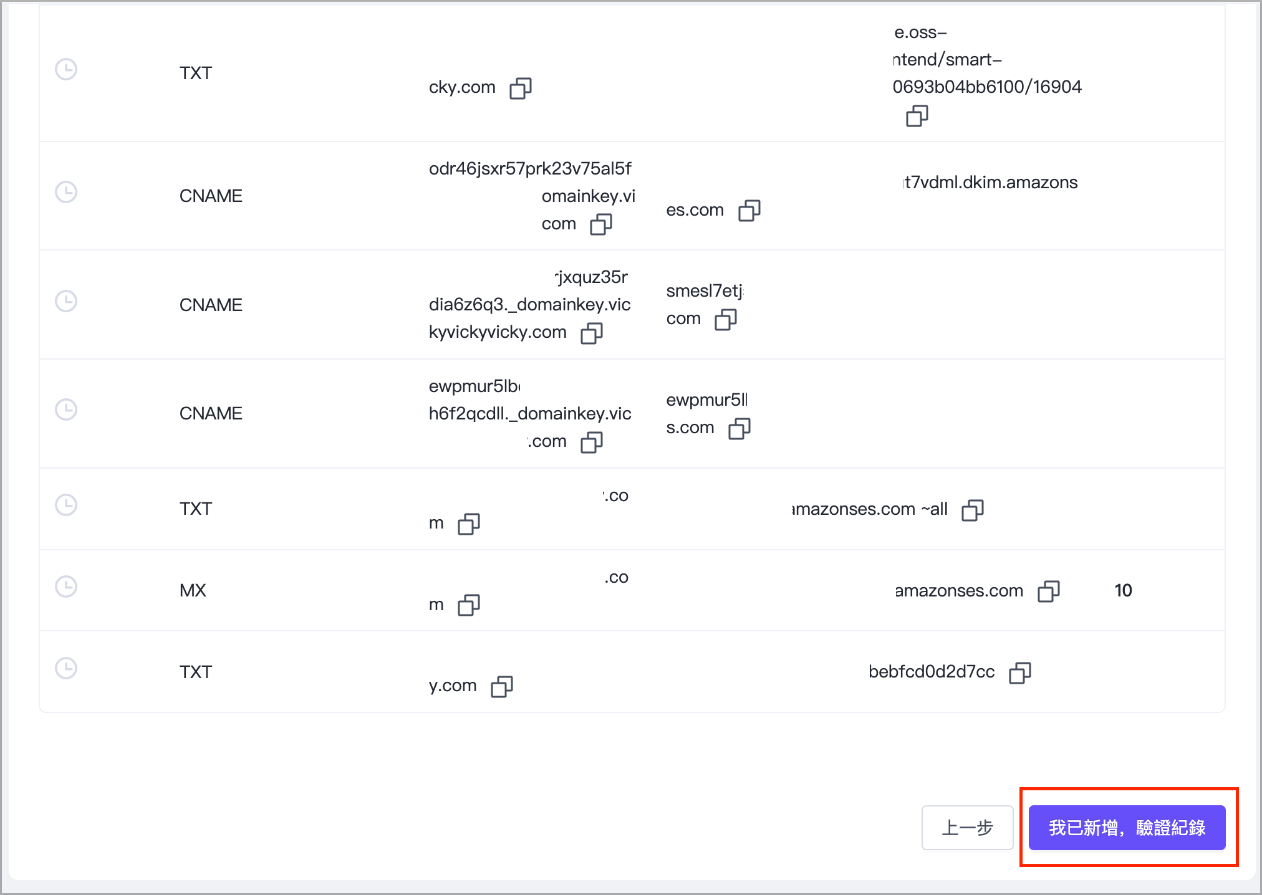Copy the MX record amazonses.com value

1048,591
